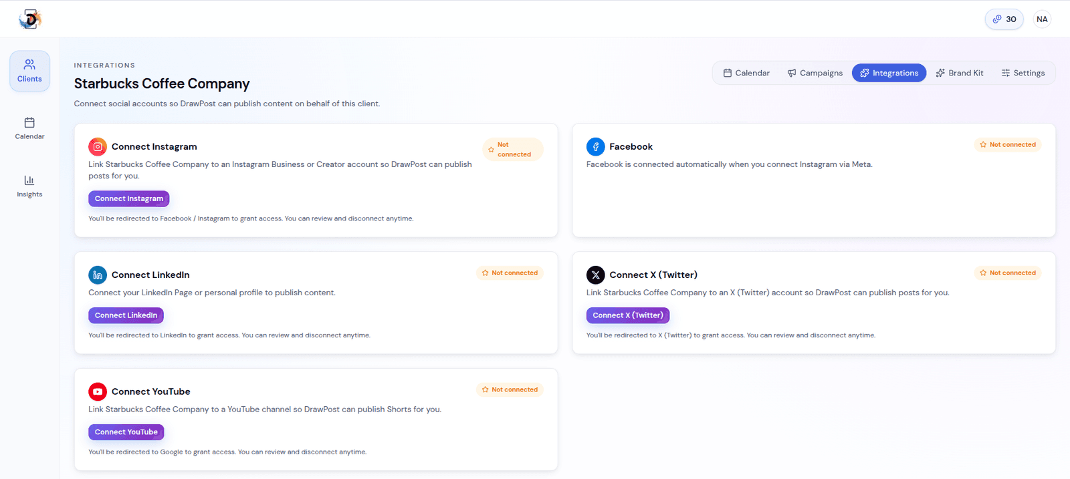This screenshot has height=479, width=1070.
Task: Switch to the Brand Kit tab
Action: coord(960,73)
